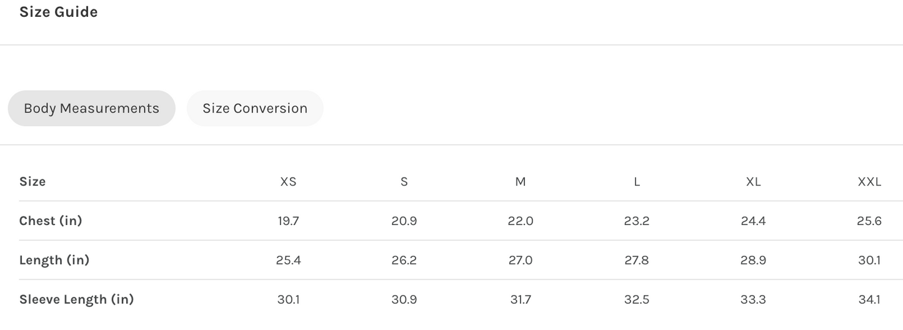Viewport: 903px width, 330px height.
Task: Click the XXL chest value 25.6
Action: [869, 221]
